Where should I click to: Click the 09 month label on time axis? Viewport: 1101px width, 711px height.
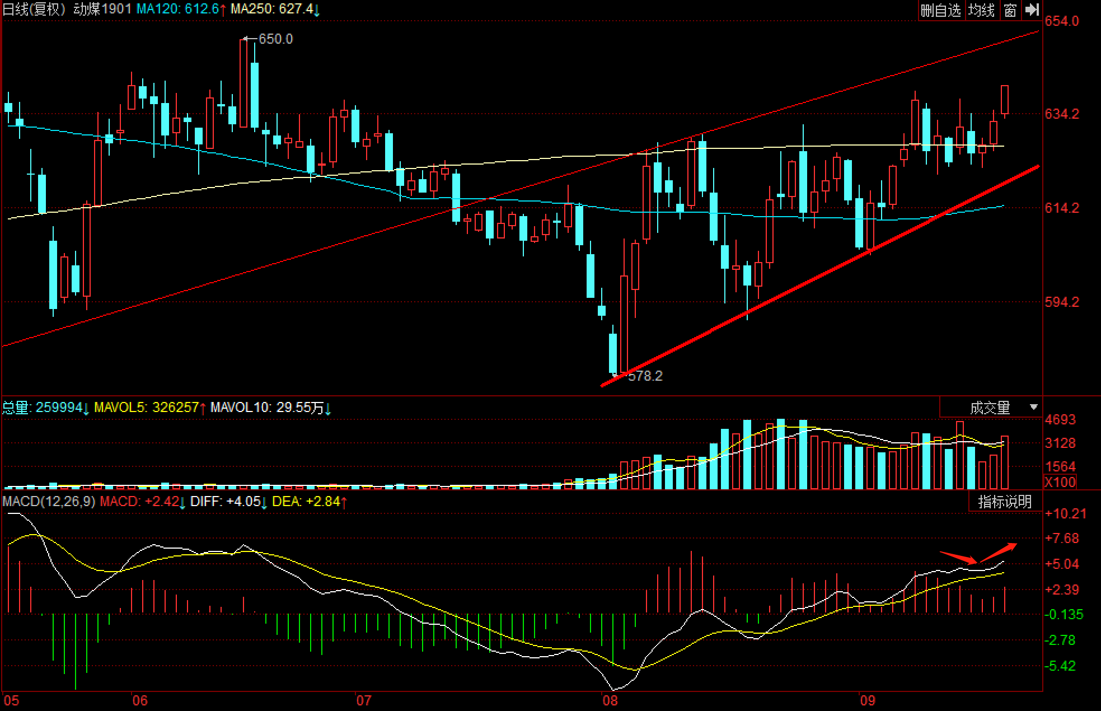[867, 701]
